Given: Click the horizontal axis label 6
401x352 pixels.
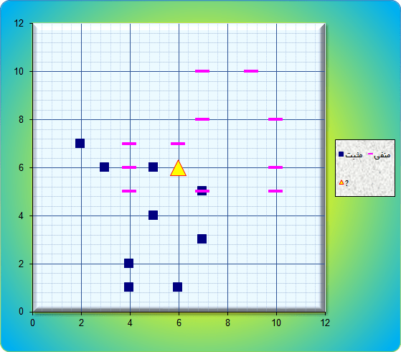Looking at the screenshot, I should pos(179,323).
